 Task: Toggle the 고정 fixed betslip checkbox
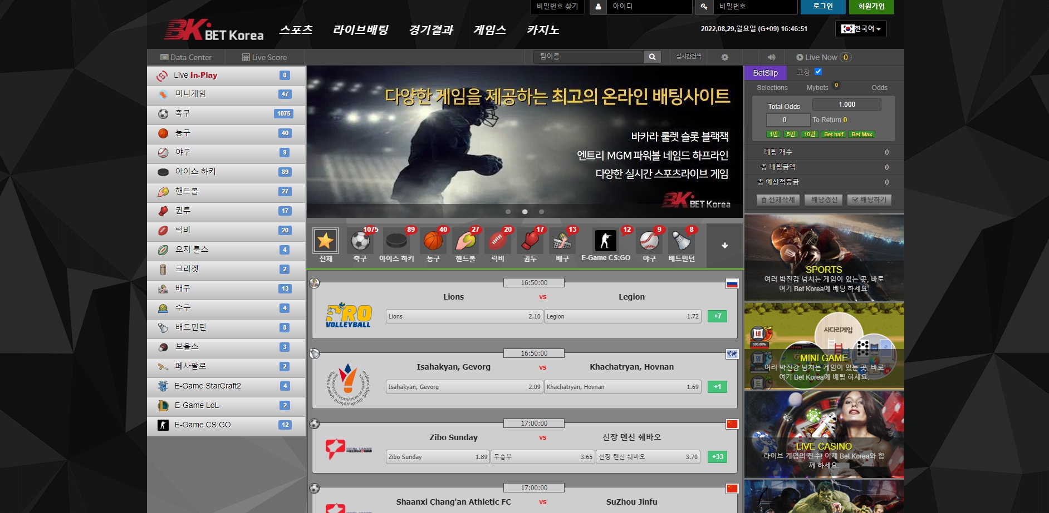[818, 72]
